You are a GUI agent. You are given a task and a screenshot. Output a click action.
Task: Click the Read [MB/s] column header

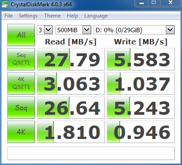pos(71,42)
